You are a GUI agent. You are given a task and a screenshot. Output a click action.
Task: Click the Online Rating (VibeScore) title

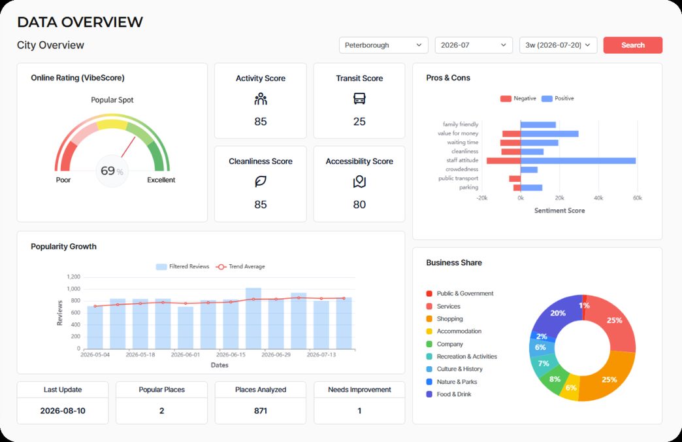[78, 78]
